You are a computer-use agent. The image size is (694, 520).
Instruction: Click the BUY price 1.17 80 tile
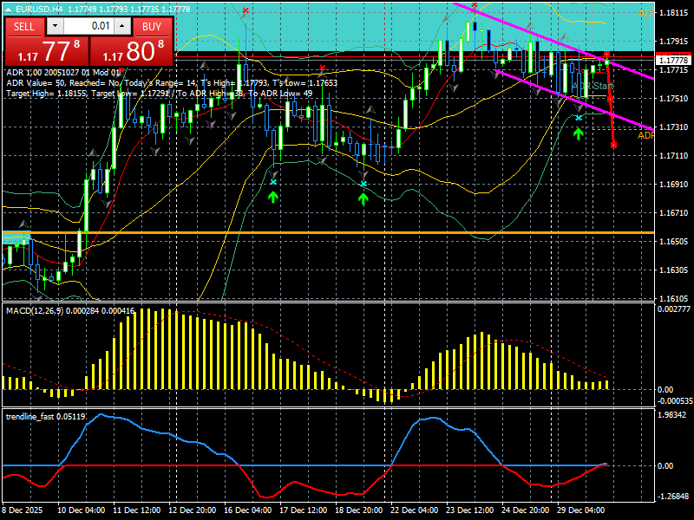point(131,51)
